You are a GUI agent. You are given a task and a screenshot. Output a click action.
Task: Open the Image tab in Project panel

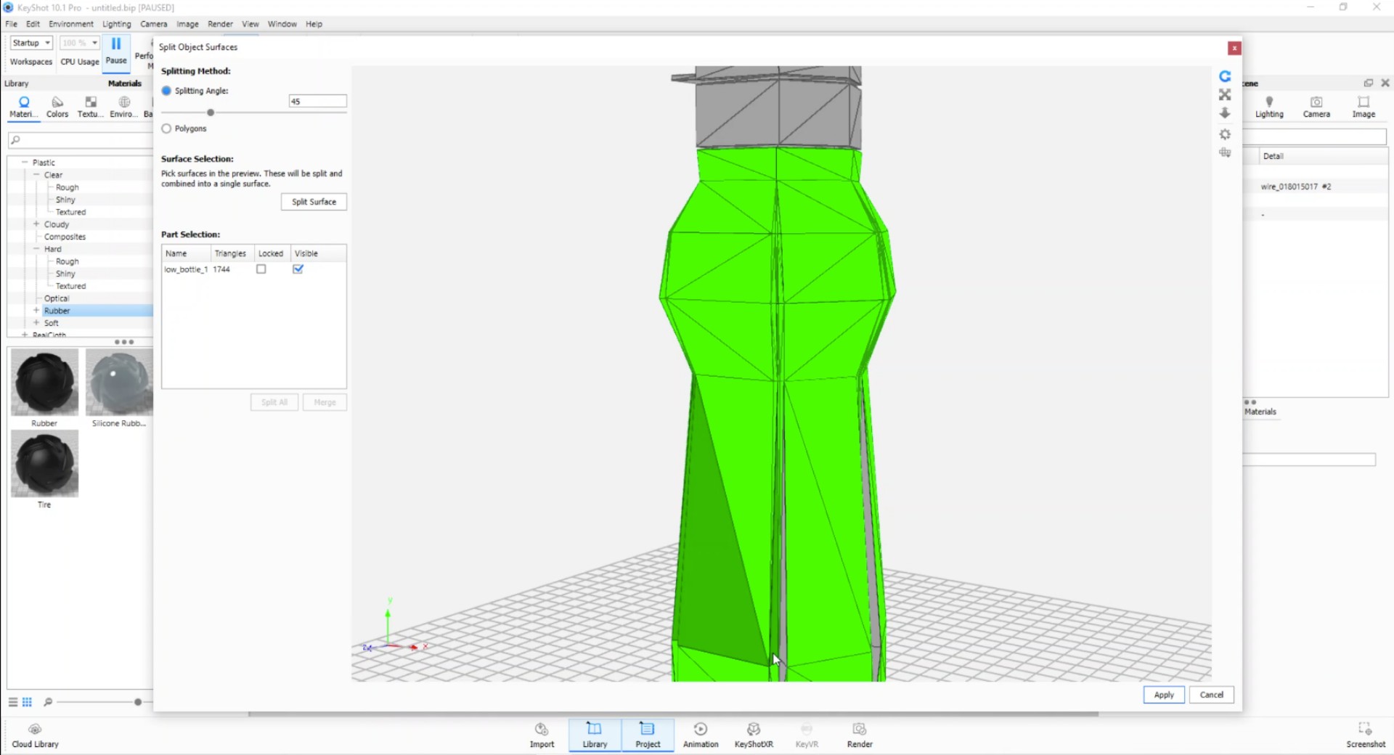1363,105
